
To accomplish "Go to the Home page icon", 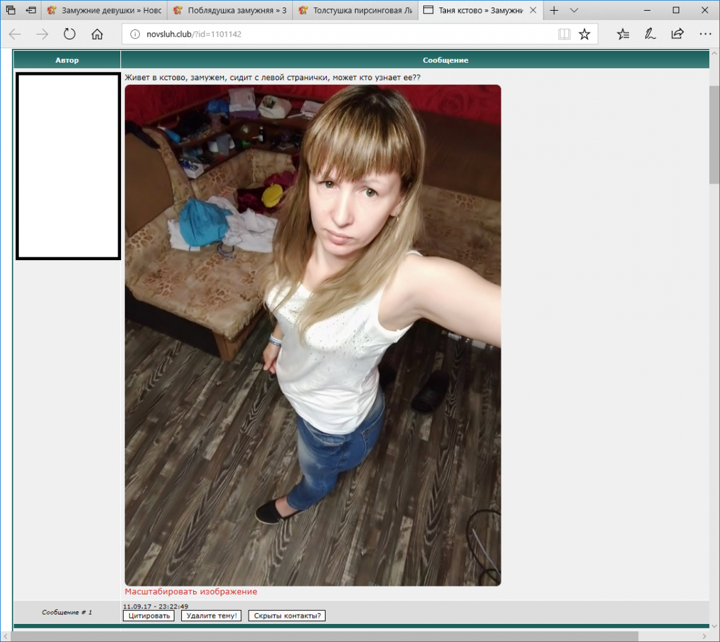I will pos(97,34).
